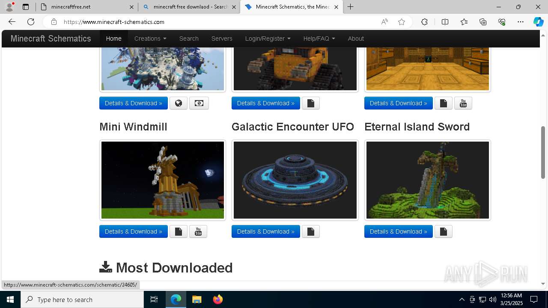Click Details & Download for Eternal Island Sword

click(x=399, y=231)
